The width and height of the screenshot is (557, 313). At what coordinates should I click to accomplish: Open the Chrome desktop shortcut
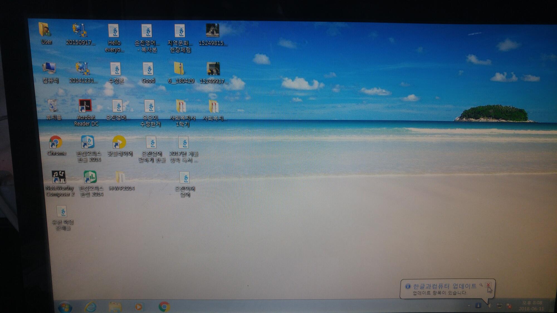point(56,143)
